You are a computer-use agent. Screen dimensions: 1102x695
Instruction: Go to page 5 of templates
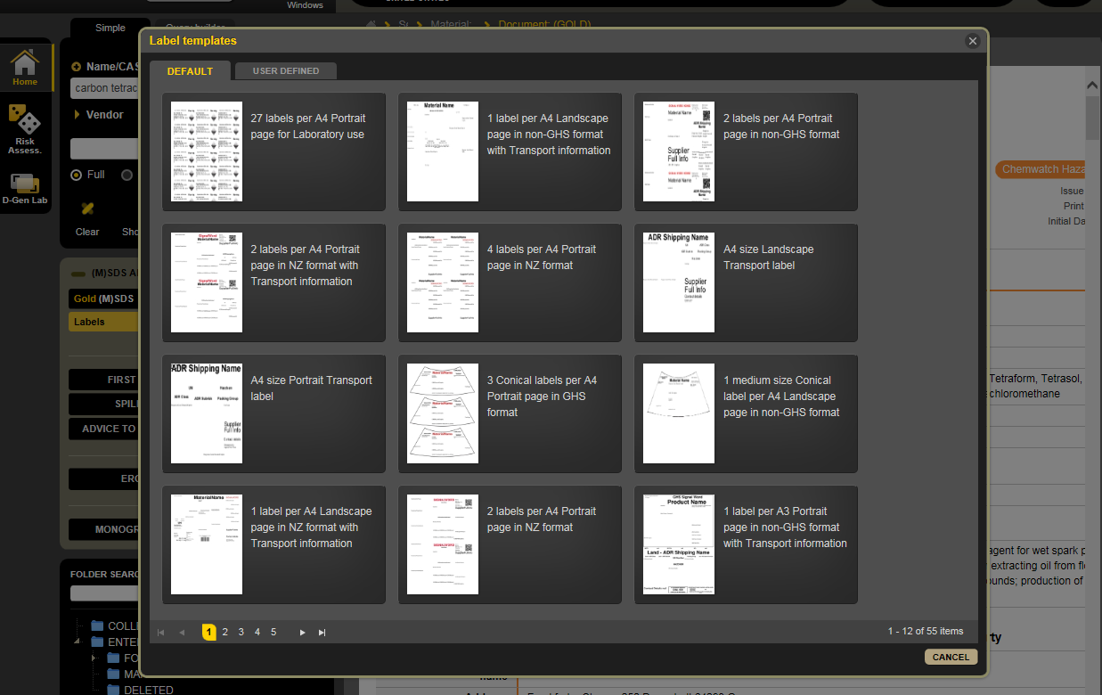click(x=273, y=632)
